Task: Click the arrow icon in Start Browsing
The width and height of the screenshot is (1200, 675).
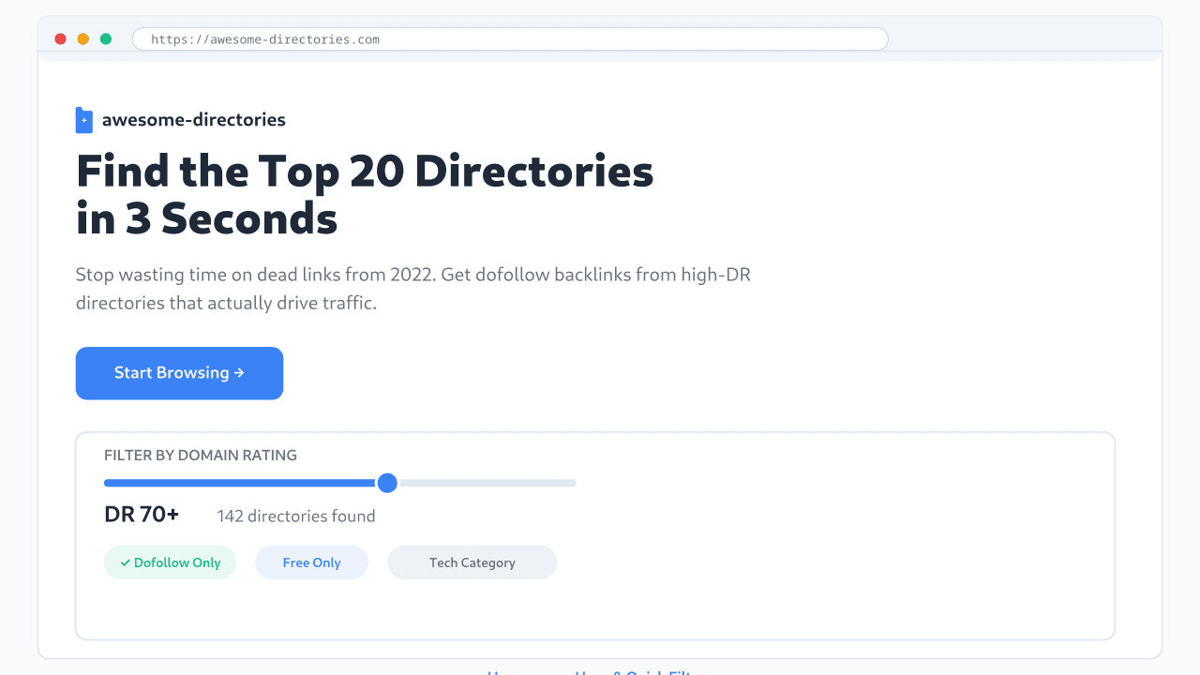Action: pos(237,373)
